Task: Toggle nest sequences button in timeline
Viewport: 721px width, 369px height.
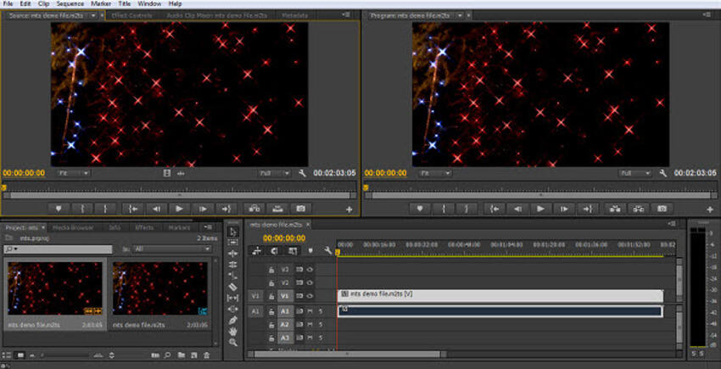Action: 256,251
